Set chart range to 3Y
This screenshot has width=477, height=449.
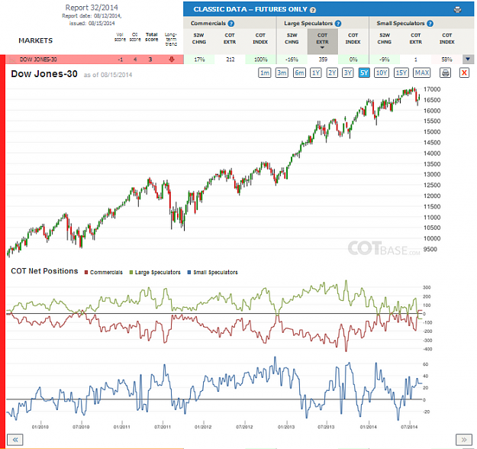coord(348,73)
